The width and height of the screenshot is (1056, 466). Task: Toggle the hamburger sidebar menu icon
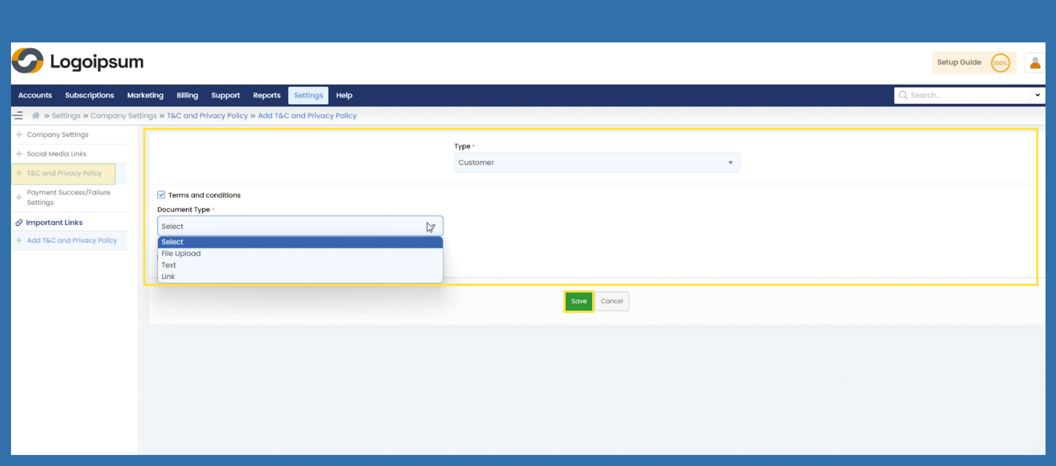[18, 116]
